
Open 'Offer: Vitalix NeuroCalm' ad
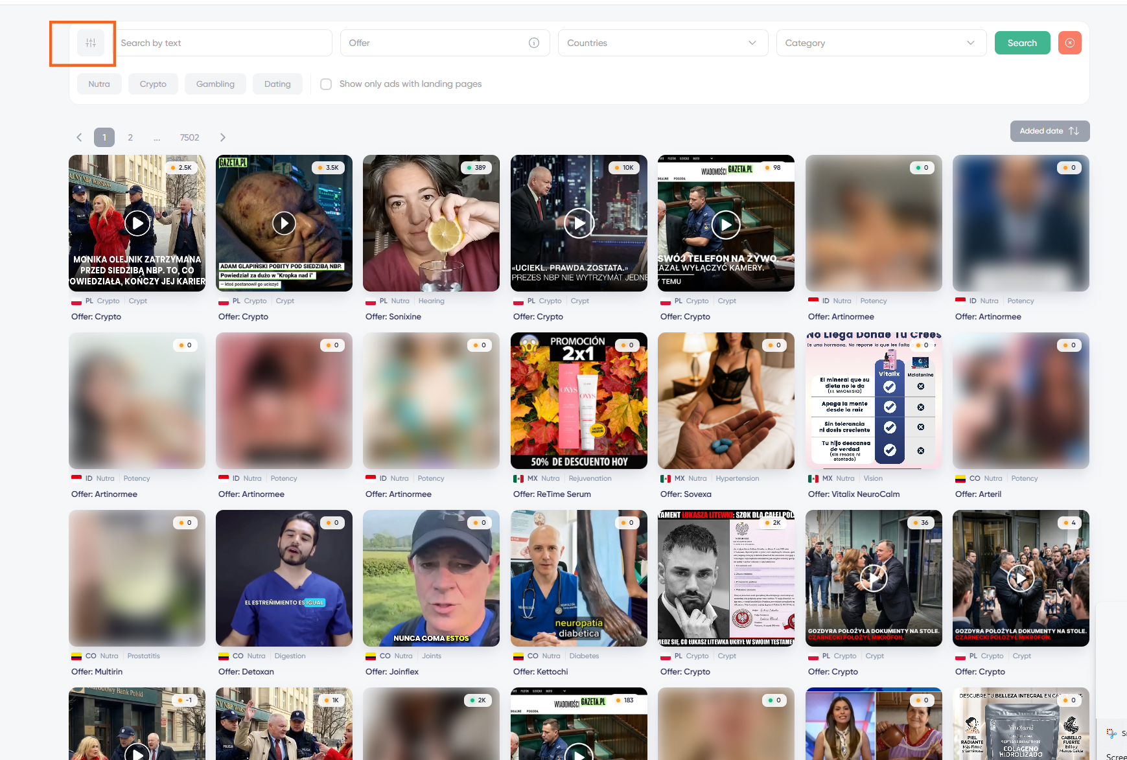(854, 494)
